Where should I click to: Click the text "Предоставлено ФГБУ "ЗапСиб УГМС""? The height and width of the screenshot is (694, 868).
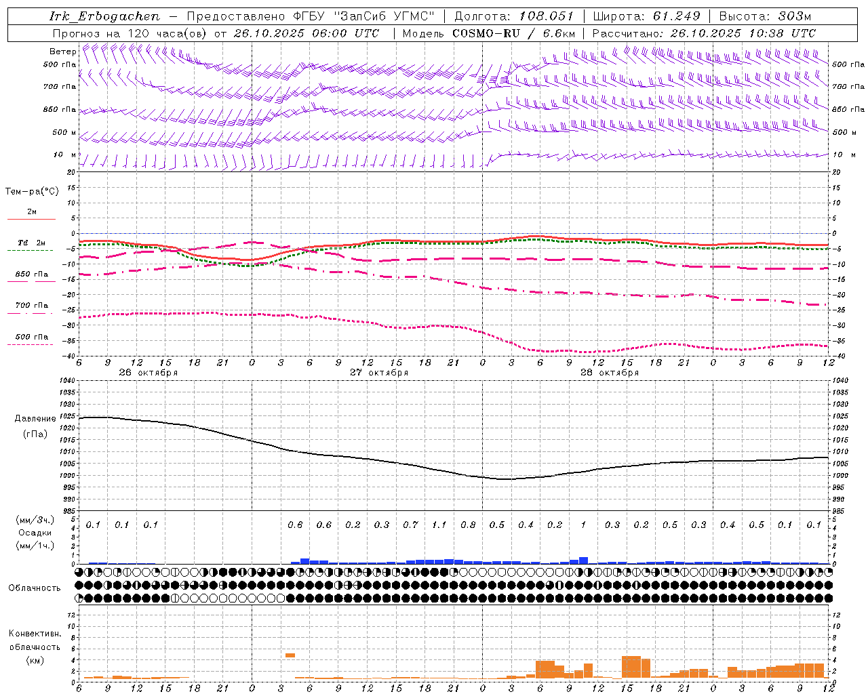coord(311,16)
